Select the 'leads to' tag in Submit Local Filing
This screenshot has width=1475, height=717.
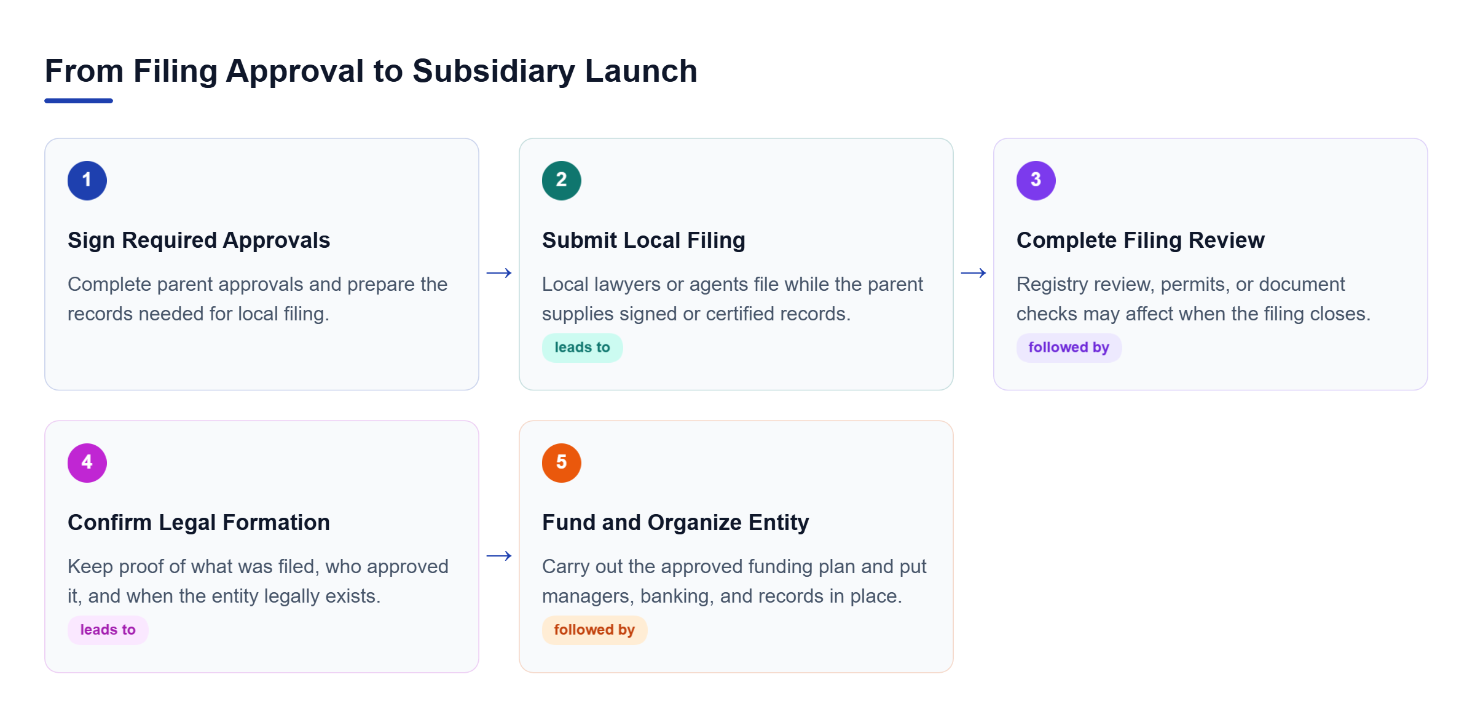point(582,348)
